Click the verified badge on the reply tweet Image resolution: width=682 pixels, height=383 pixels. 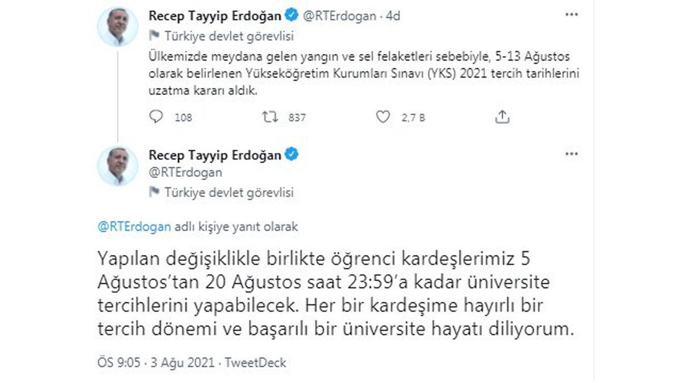click(x=292, y=153)
